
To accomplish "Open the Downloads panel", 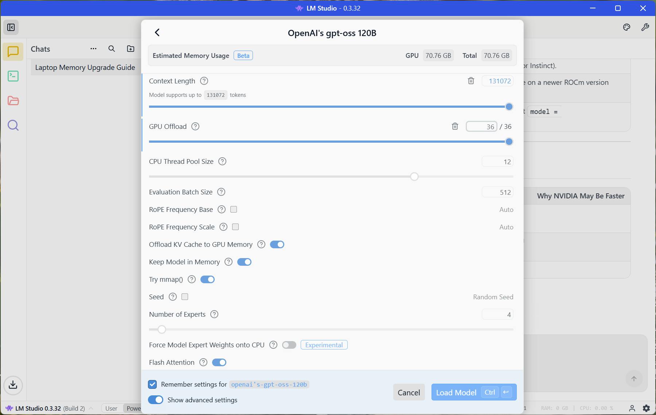I will (x=13, y=385).
